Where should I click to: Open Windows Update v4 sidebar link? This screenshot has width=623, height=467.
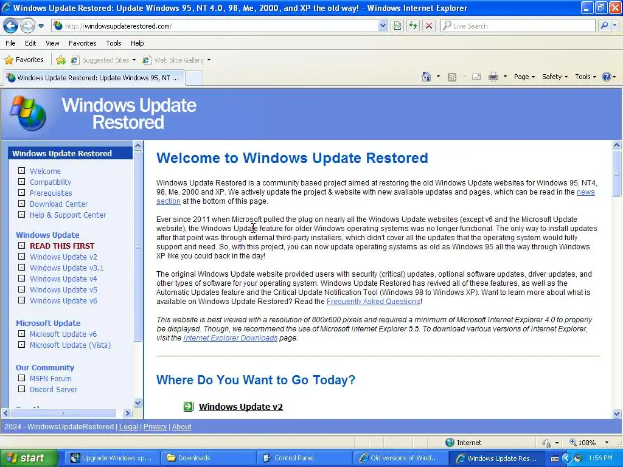click(63, 278)
